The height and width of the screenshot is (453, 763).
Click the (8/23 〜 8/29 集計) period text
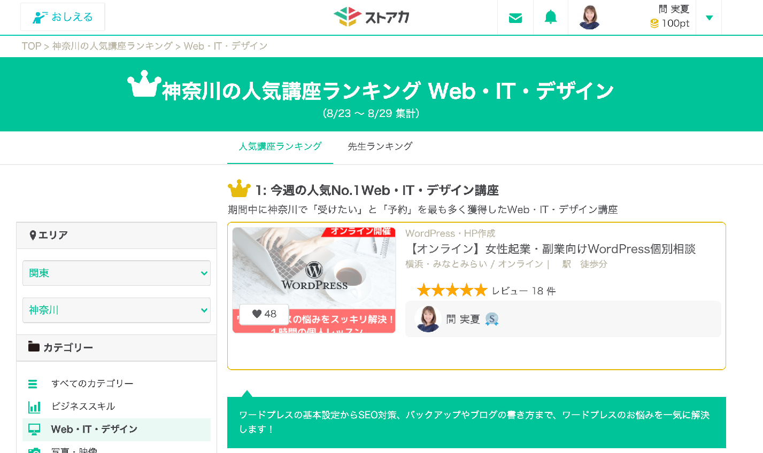[x=371, y=113]
